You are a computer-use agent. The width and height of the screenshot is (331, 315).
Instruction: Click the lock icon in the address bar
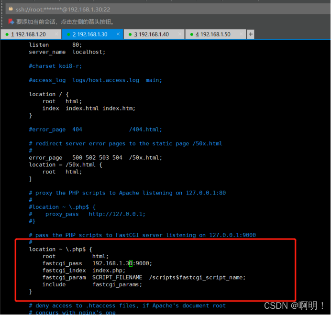coord(11,9)
